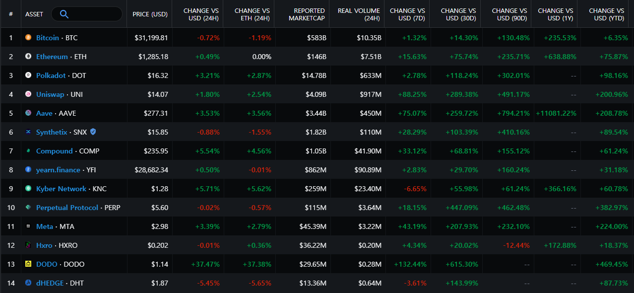Click Meta YTD change +224.00%

(x=612, y=226)
